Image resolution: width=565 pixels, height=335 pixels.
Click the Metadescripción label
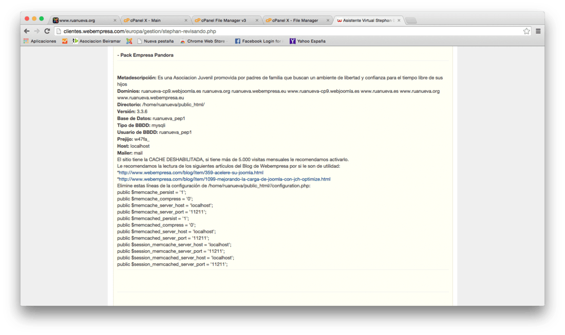click(137, 78)
